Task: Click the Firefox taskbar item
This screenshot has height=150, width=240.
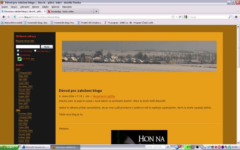Action: point(65,147)
